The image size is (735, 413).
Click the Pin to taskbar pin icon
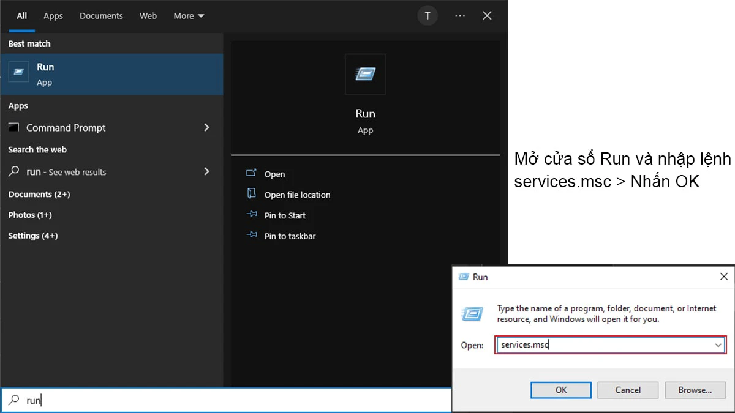252,236
